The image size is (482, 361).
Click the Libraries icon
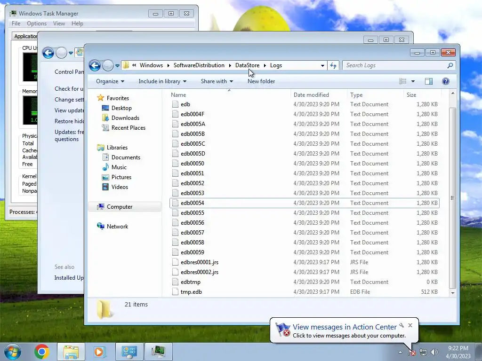point(101,148)
